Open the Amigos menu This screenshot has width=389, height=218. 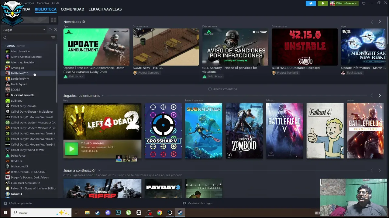tap(29, 3)
